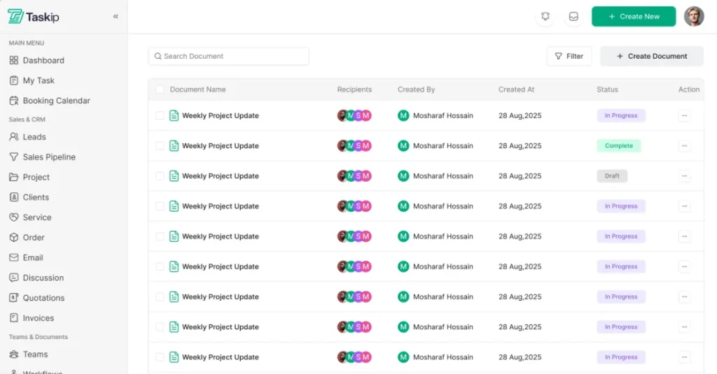717x374 pixels.
Task: Open Sales Pipeline from the sidebar
Action: [48, 157]
